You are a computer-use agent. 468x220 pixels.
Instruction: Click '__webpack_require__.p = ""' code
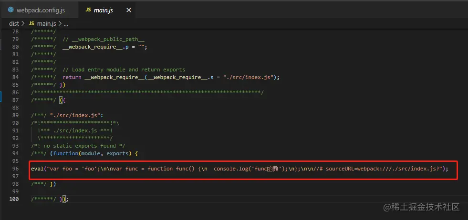105,47
